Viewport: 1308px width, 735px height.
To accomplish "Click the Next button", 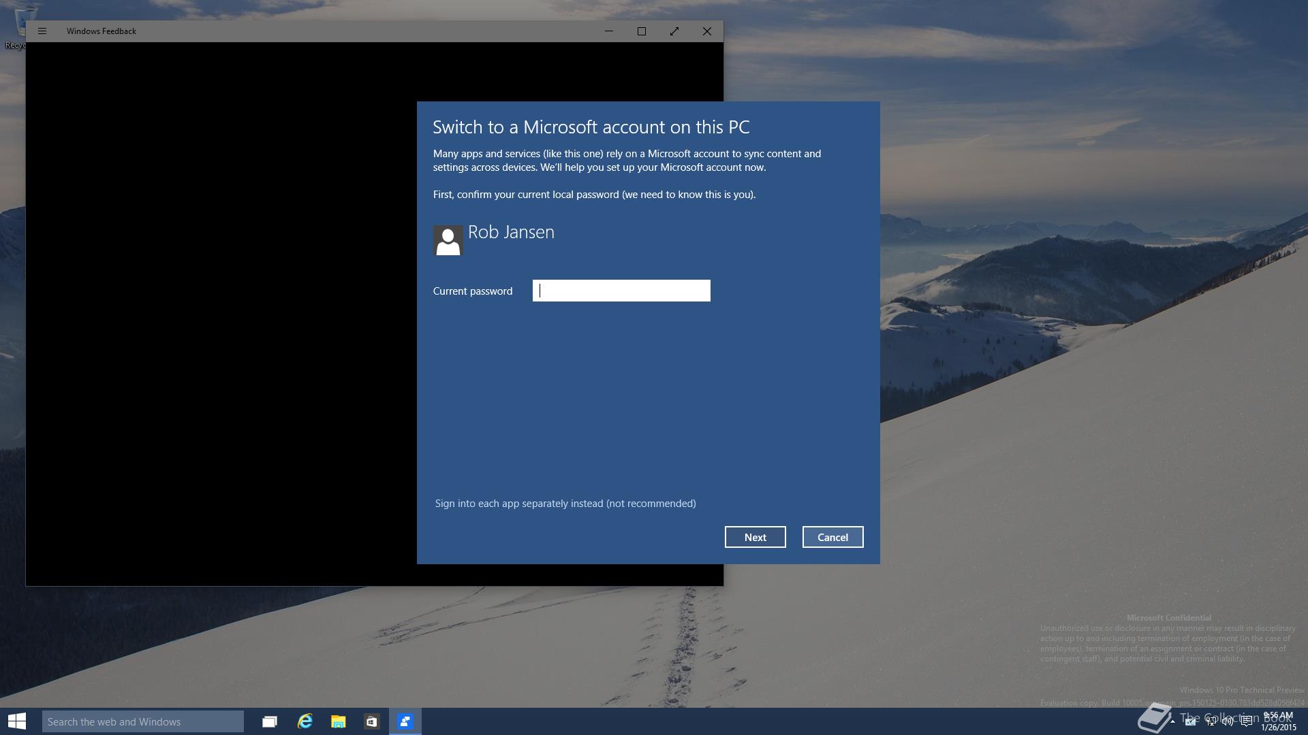I will point(755,537).
